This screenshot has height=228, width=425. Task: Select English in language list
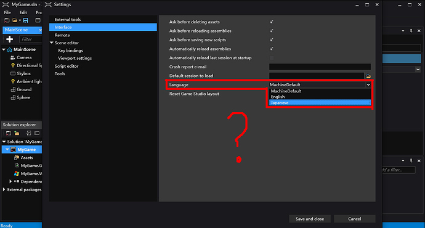pyautogui.click(x=320, y=97)
